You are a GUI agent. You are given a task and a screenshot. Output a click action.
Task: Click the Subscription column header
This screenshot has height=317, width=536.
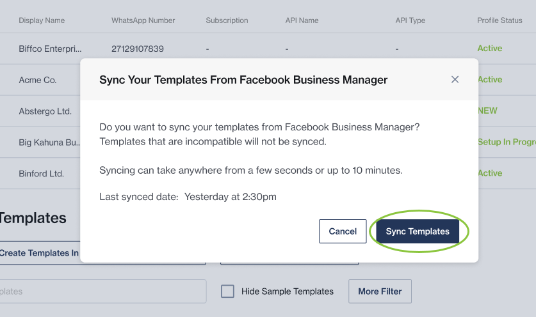click(x=227, y=20)
